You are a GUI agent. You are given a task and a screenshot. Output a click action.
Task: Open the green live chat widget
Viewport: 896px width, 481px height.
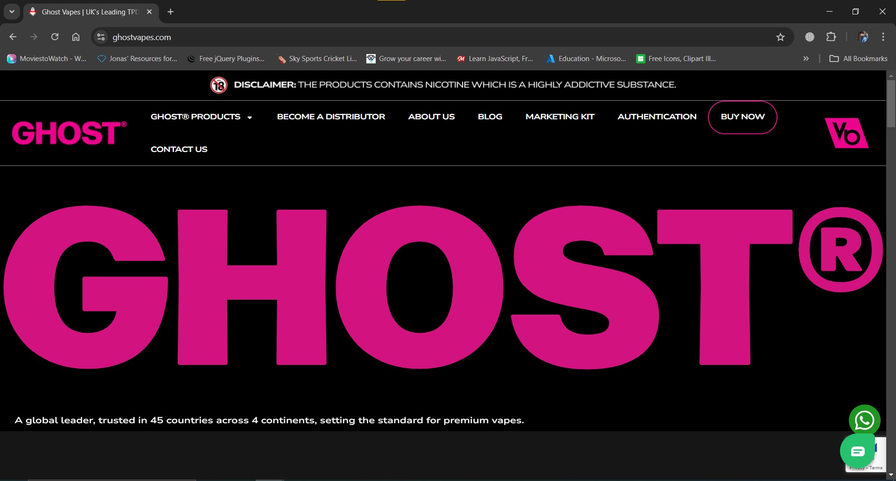858,451
